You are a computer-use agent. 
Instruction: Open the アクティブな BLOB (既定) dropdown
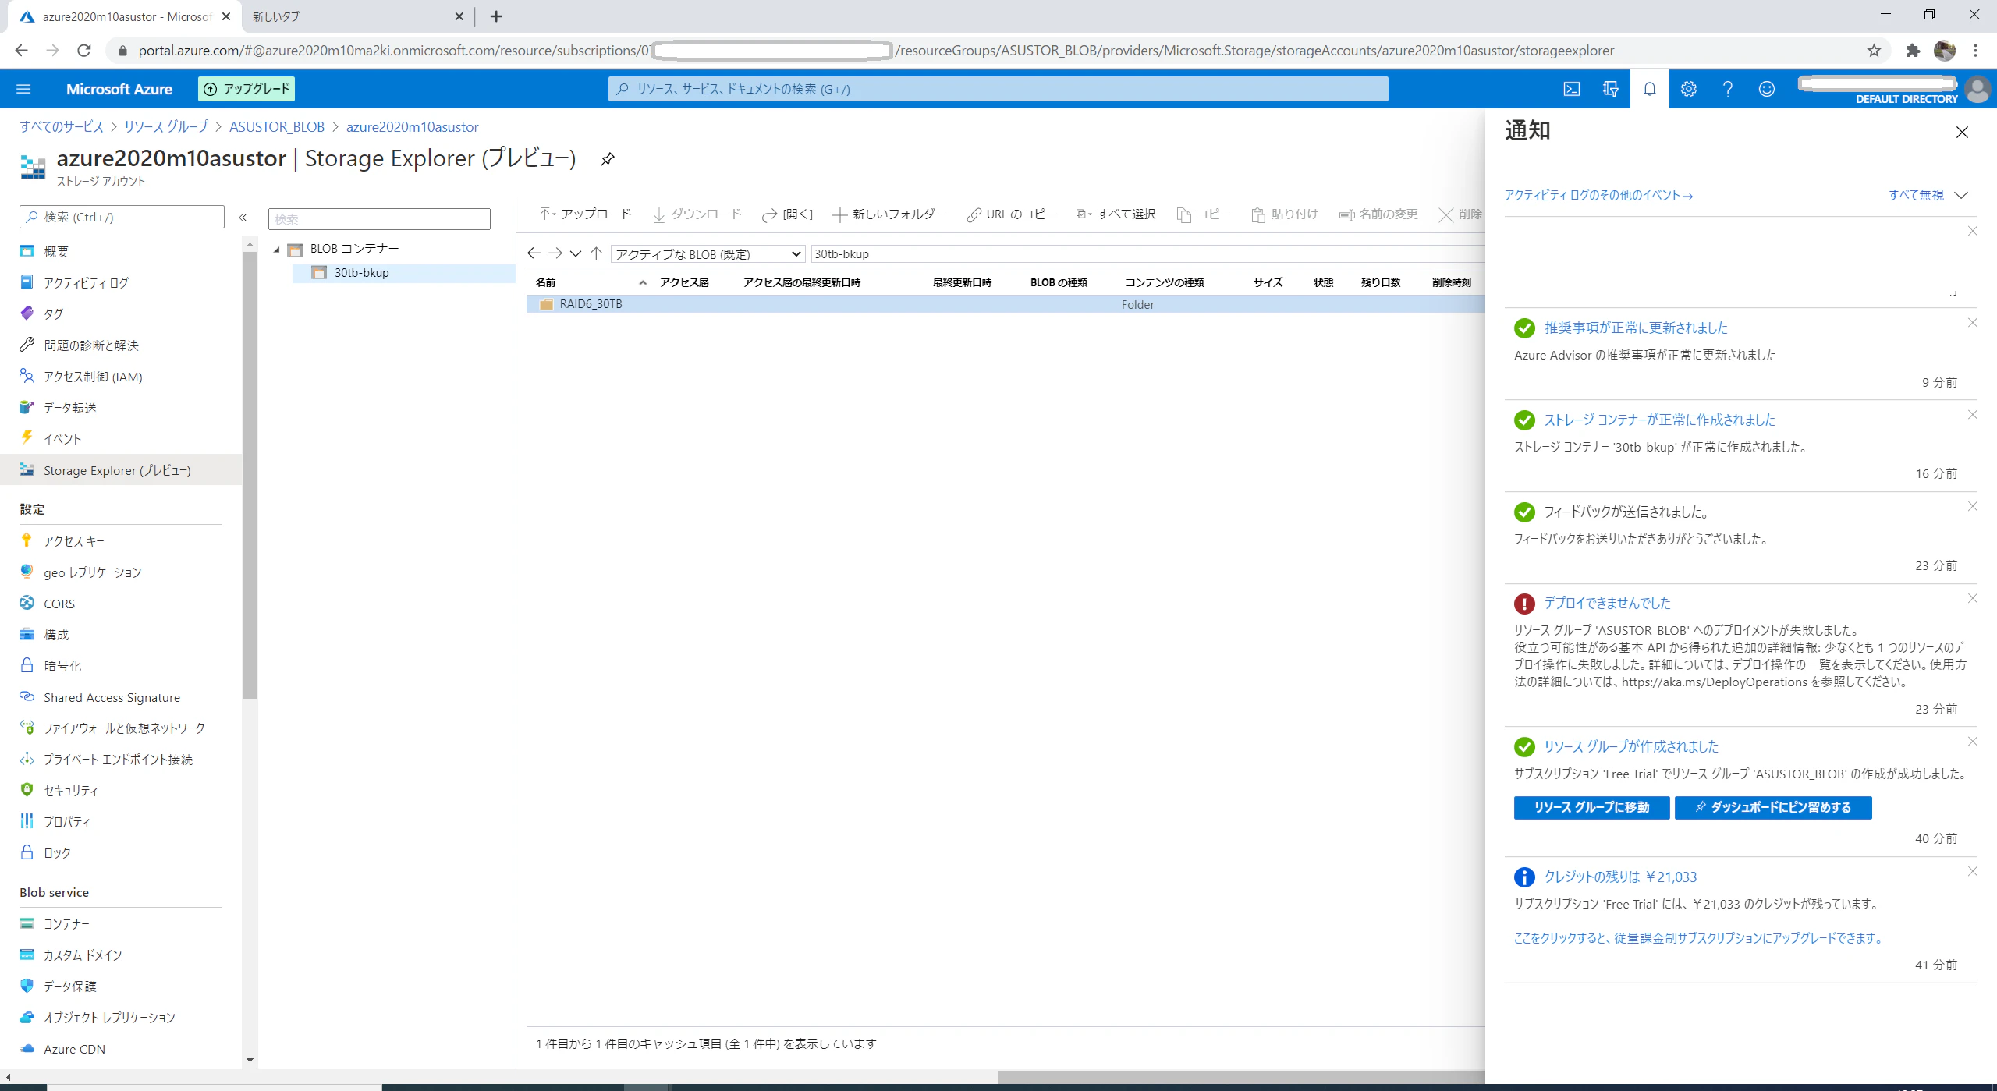pyautogui.click(x=708, y=254)
